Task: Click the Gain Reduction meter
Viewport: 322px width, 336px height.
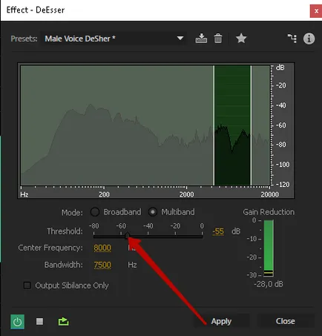Action: click(x=269, y=248)
